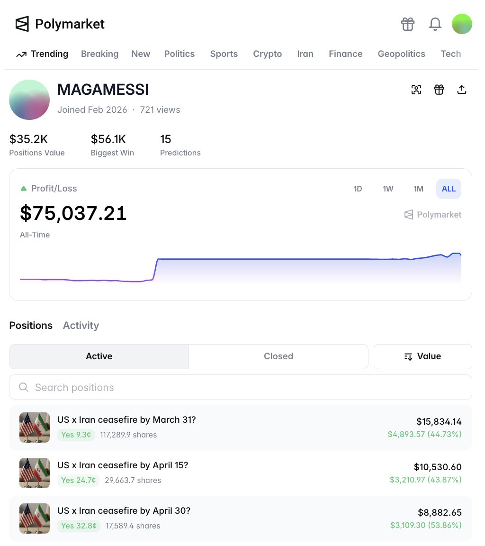Click the share icon on MAGAMESSI's profile
Image resolution: width=485 pixels, height=546 pixels.
coord(462,89)
